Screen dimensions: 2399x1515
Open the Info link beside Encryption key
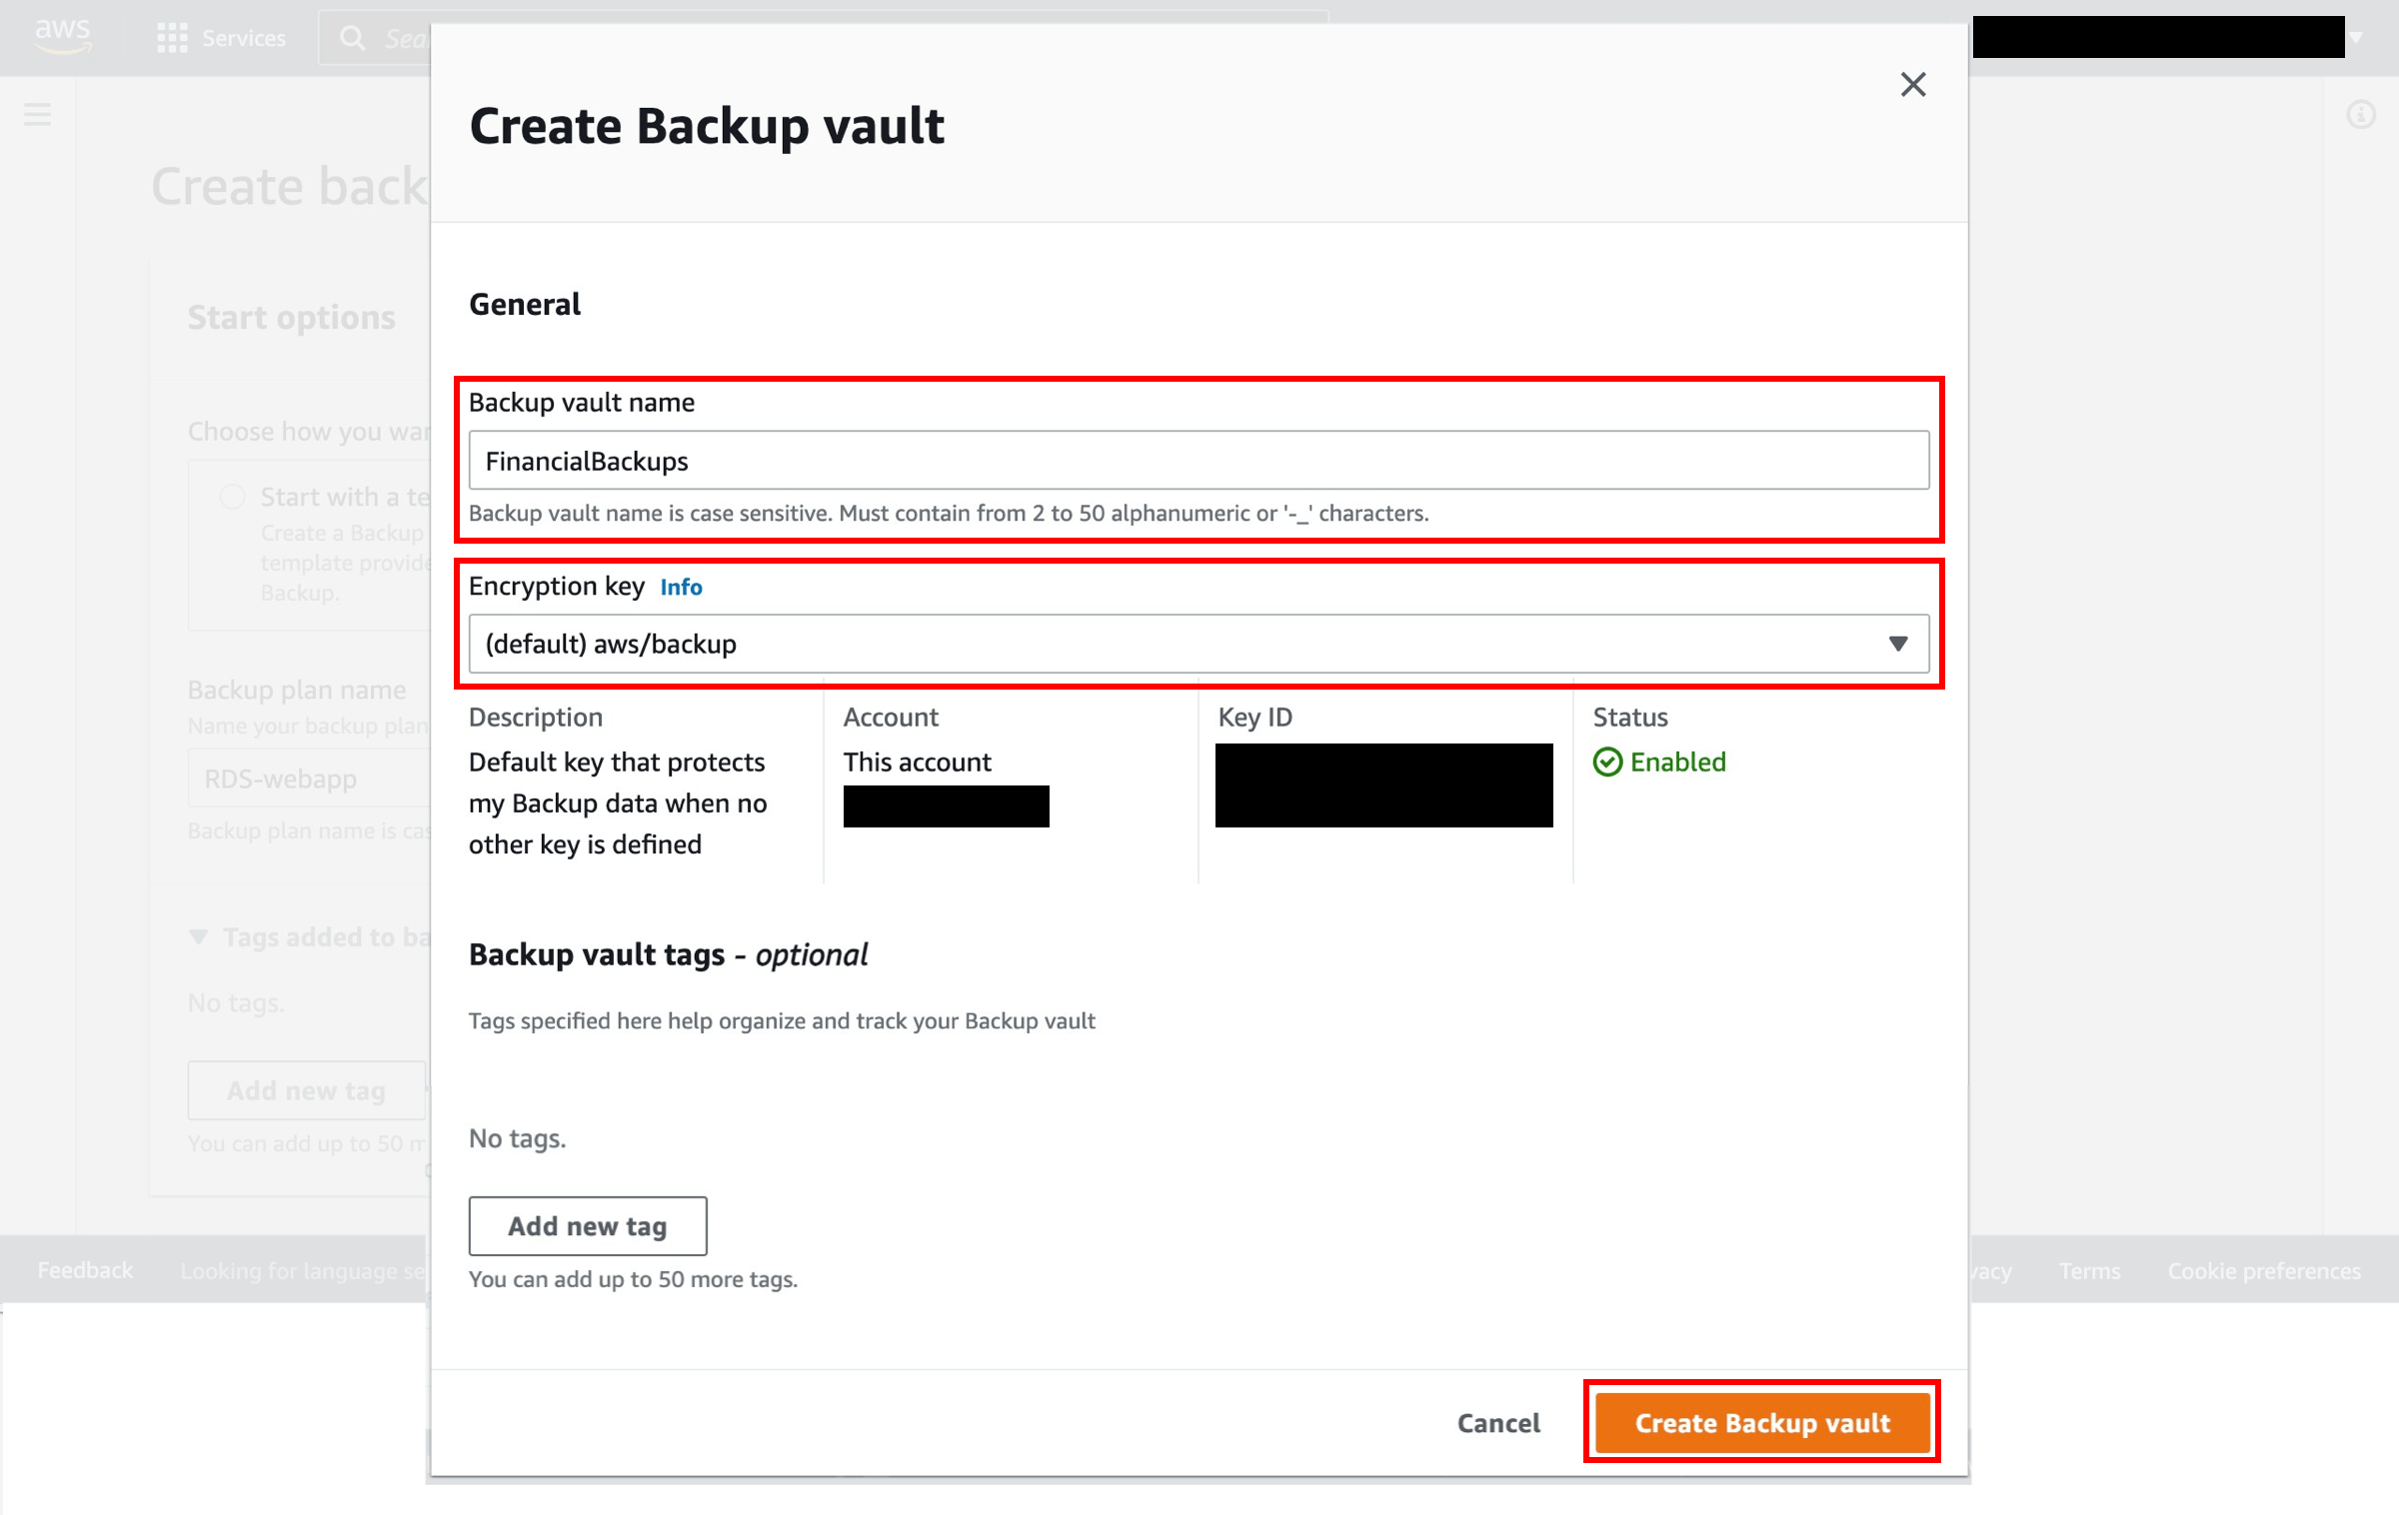[680, 588]
